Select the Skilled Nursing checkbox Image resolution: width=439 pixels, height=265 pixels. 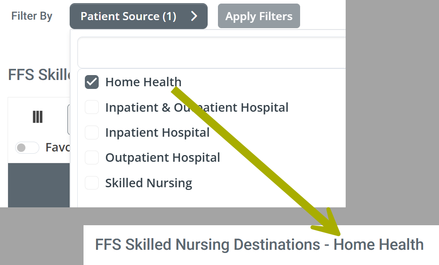pos(92,183)
